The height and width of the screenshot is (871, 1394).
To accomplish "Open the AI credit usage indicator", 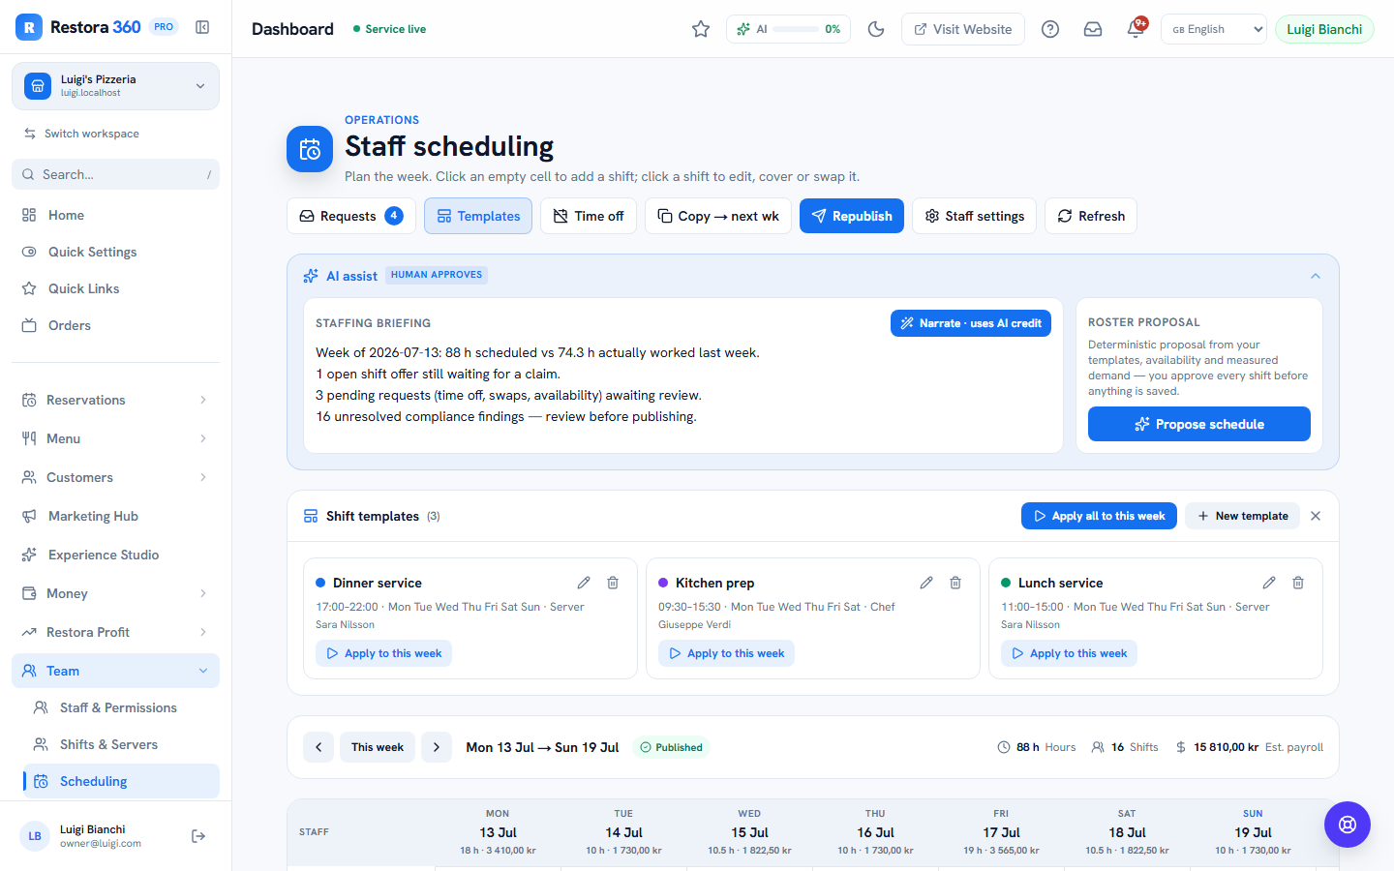I will coord(788,29).
